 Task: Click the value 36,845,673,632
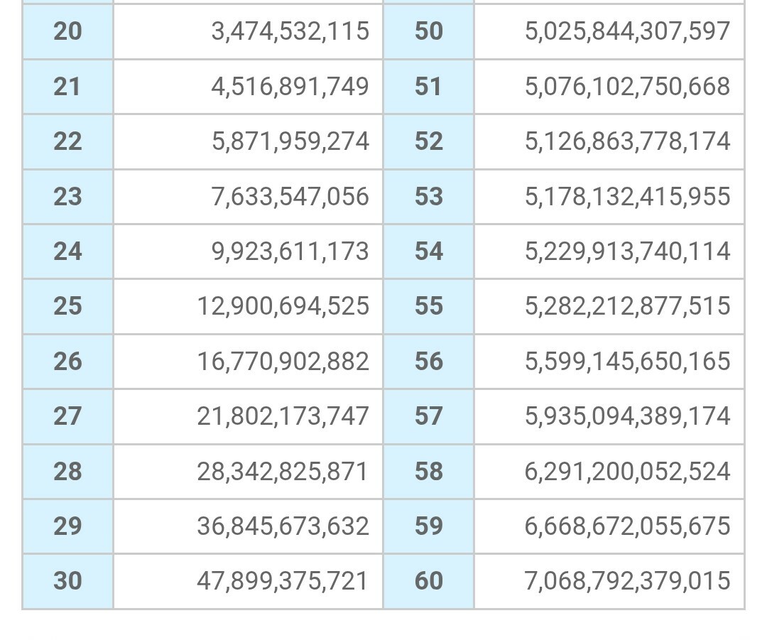283,526
